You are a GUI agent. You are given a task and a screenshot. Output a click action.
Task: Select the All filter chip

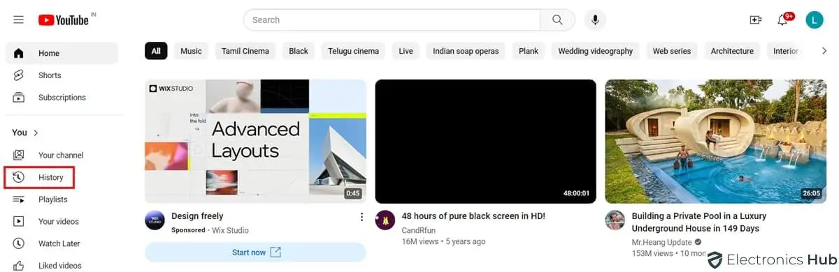coord(156,51)
